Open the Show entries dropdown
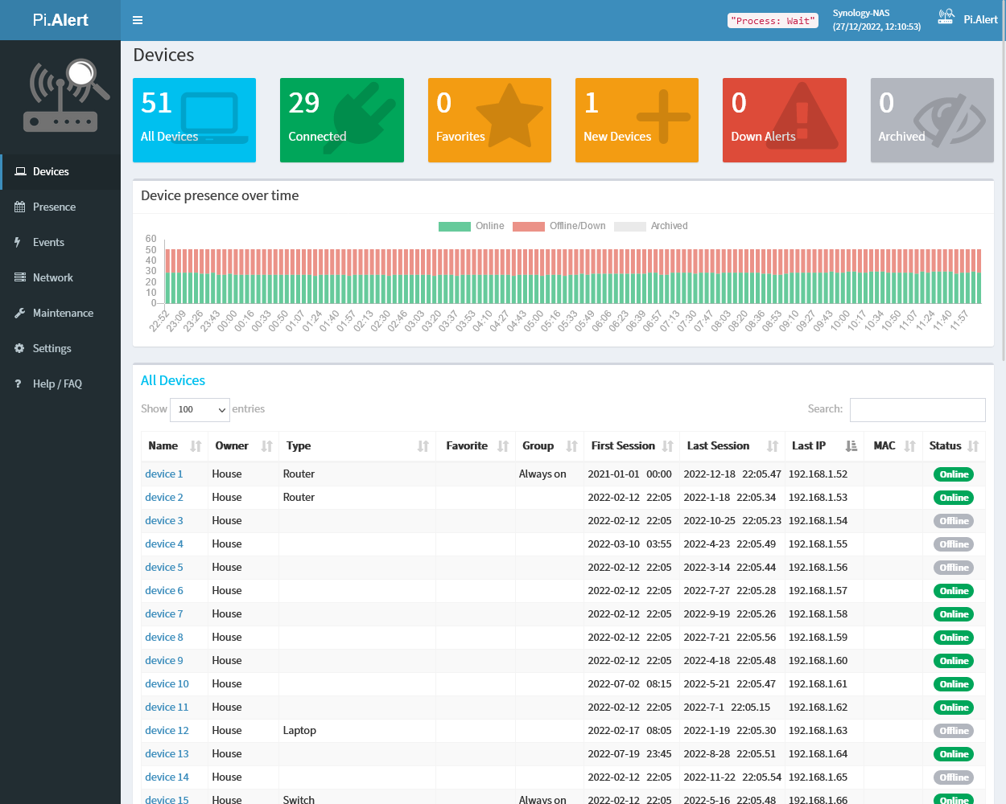 click(x=200, y=409)
